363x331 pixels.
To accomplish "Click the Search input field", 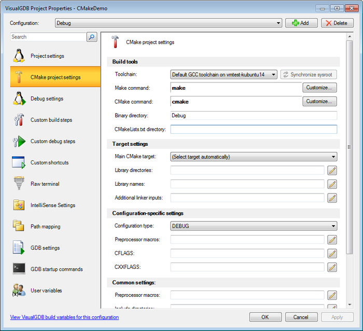I will [48, 37].
